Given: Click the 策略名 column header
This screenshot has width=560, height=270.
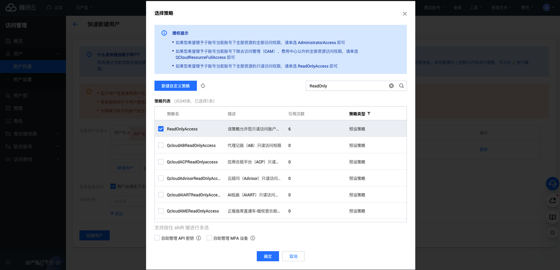Looking at the screenshot, I should click(173, 114).
